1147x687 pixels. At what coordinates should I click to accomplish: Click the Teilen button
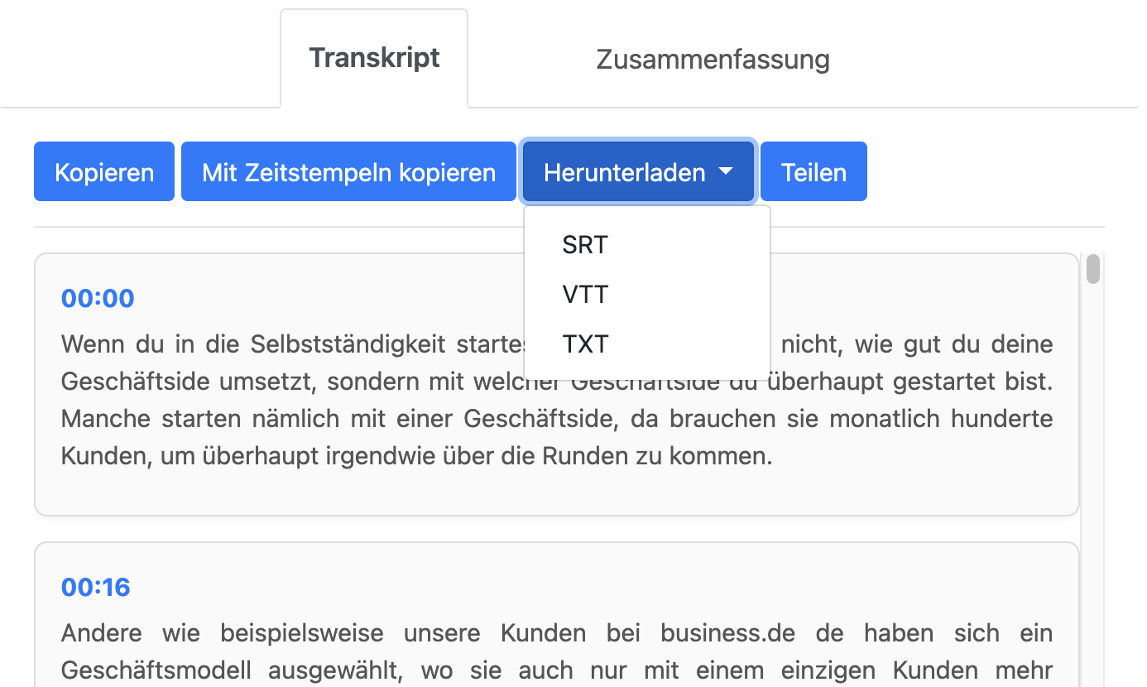[x=813, y=171]
